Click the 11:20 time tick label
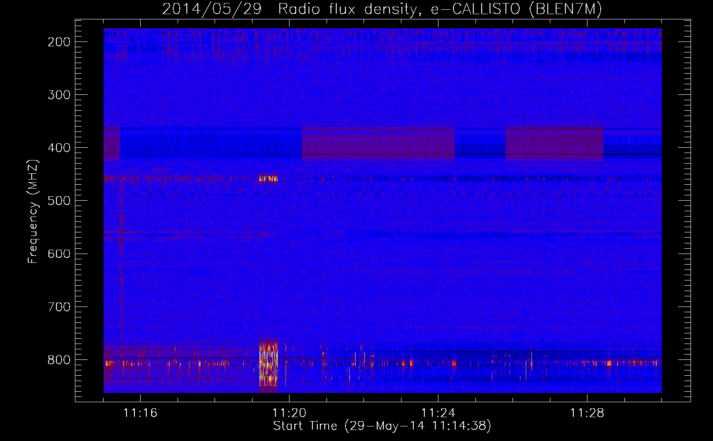This screenshot has height=441, width=713. (289, 413)
